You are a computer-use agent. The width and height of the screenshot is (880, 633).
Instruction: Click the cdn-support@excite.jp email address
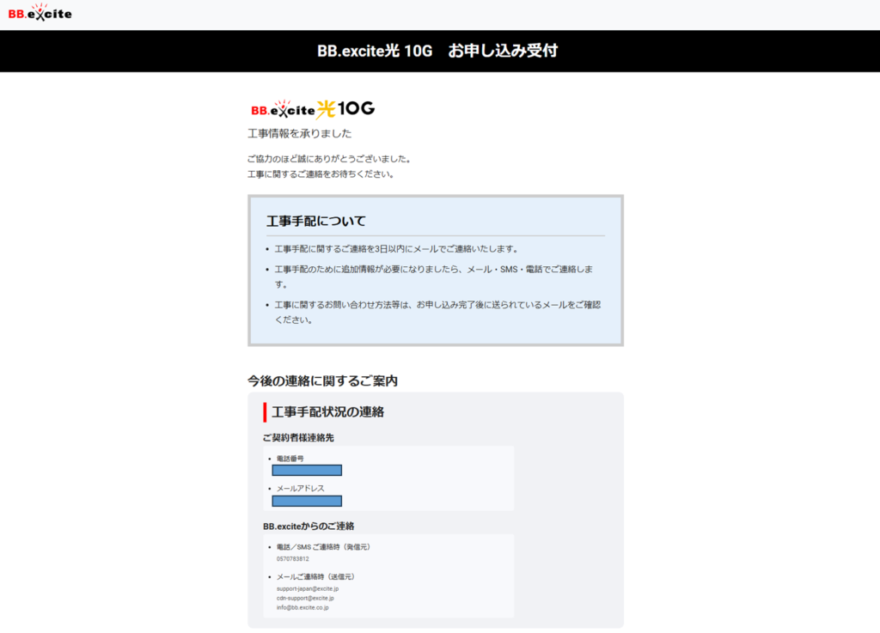click(304, 598)
